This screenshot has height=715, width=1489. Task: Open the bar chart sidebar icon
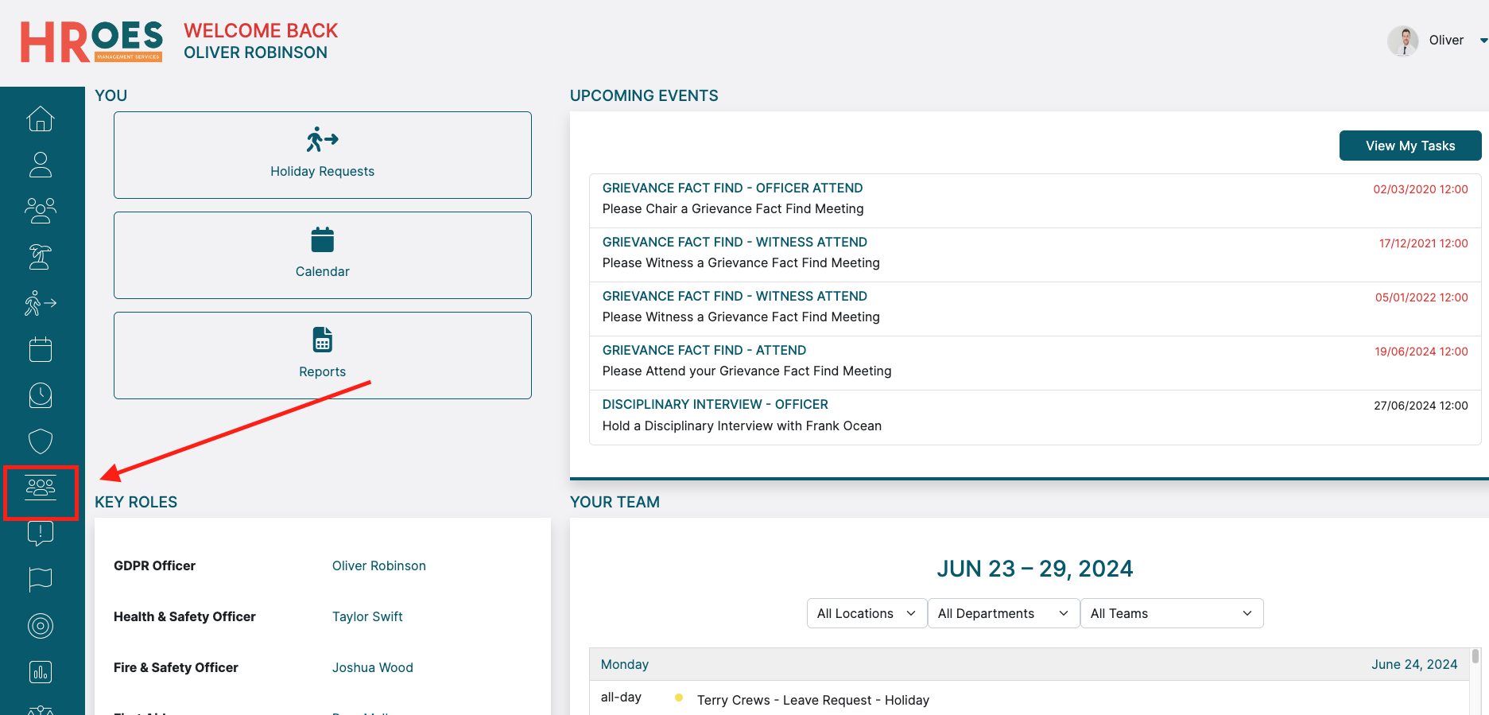pos(41,672)
